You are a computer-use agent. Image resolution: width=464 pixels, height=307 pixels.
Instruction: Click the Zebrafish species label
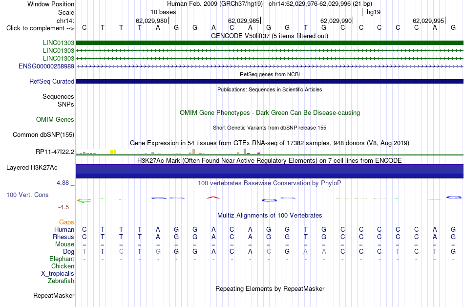point(61,281)
